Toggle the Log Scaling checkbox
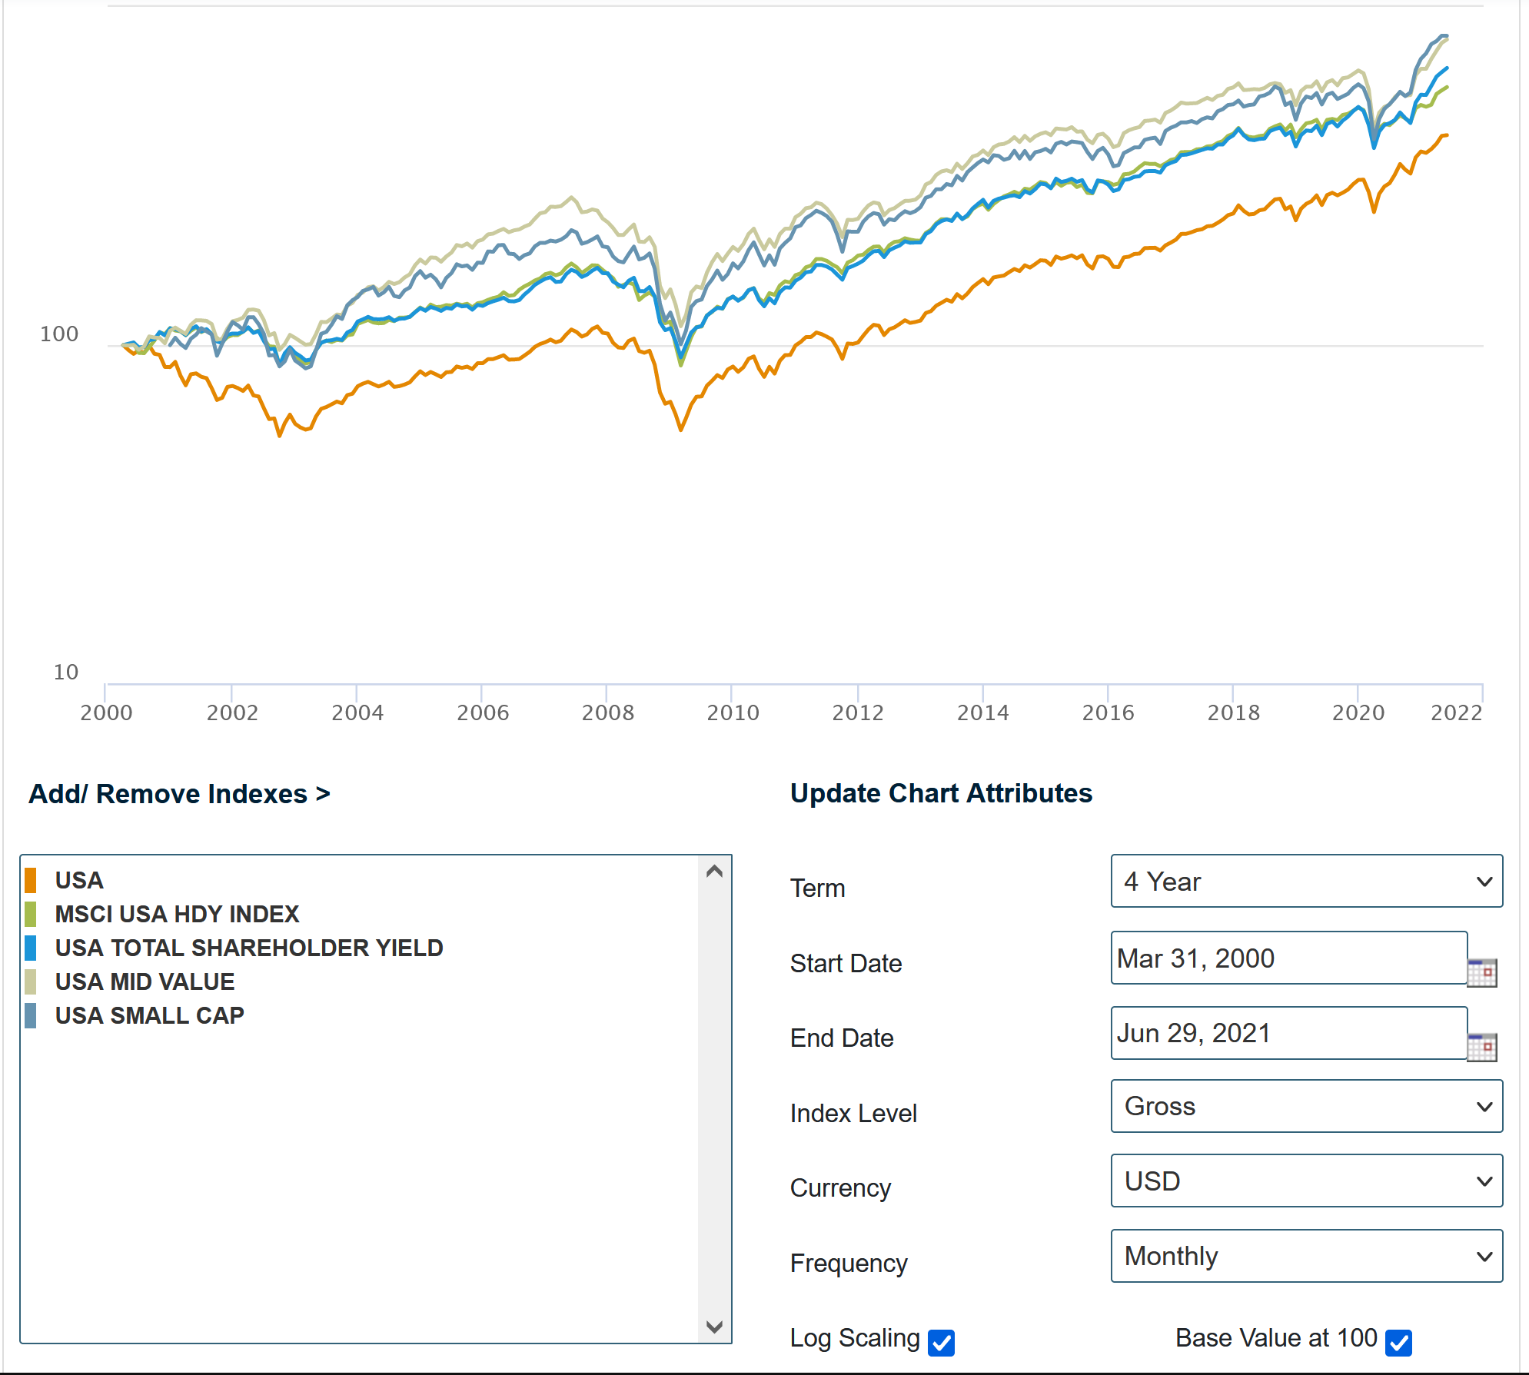1529x1375 pixels. point(941,1342)
